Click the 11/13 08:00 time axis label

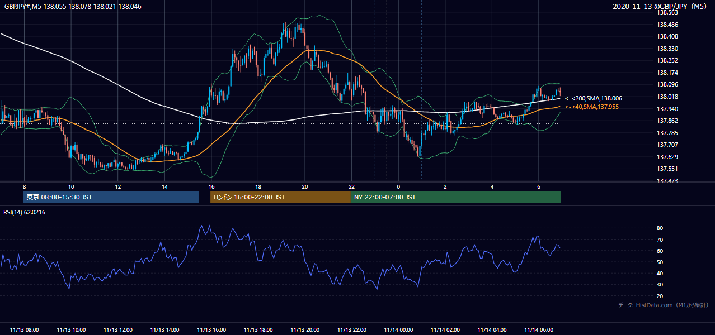click(x=24, y=330)
